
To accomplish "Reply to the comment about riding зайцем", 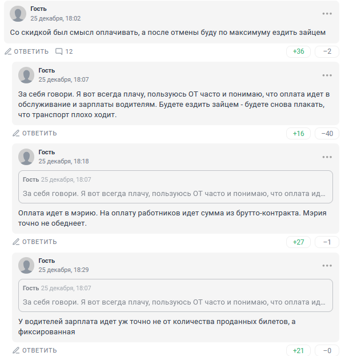I will 27,51.
